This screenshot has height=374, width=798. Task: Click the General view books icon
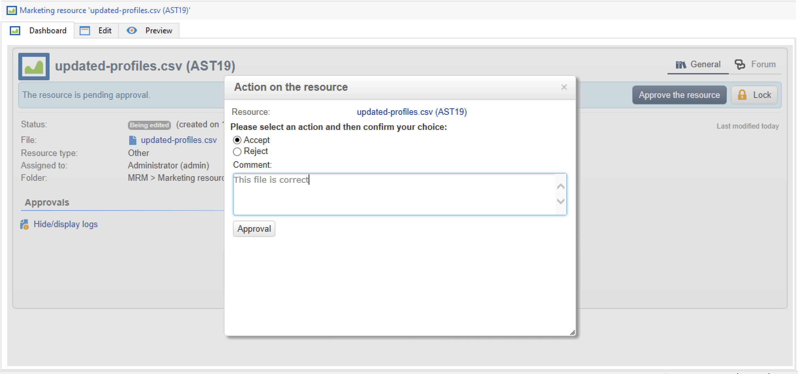(x=681, y=65)
